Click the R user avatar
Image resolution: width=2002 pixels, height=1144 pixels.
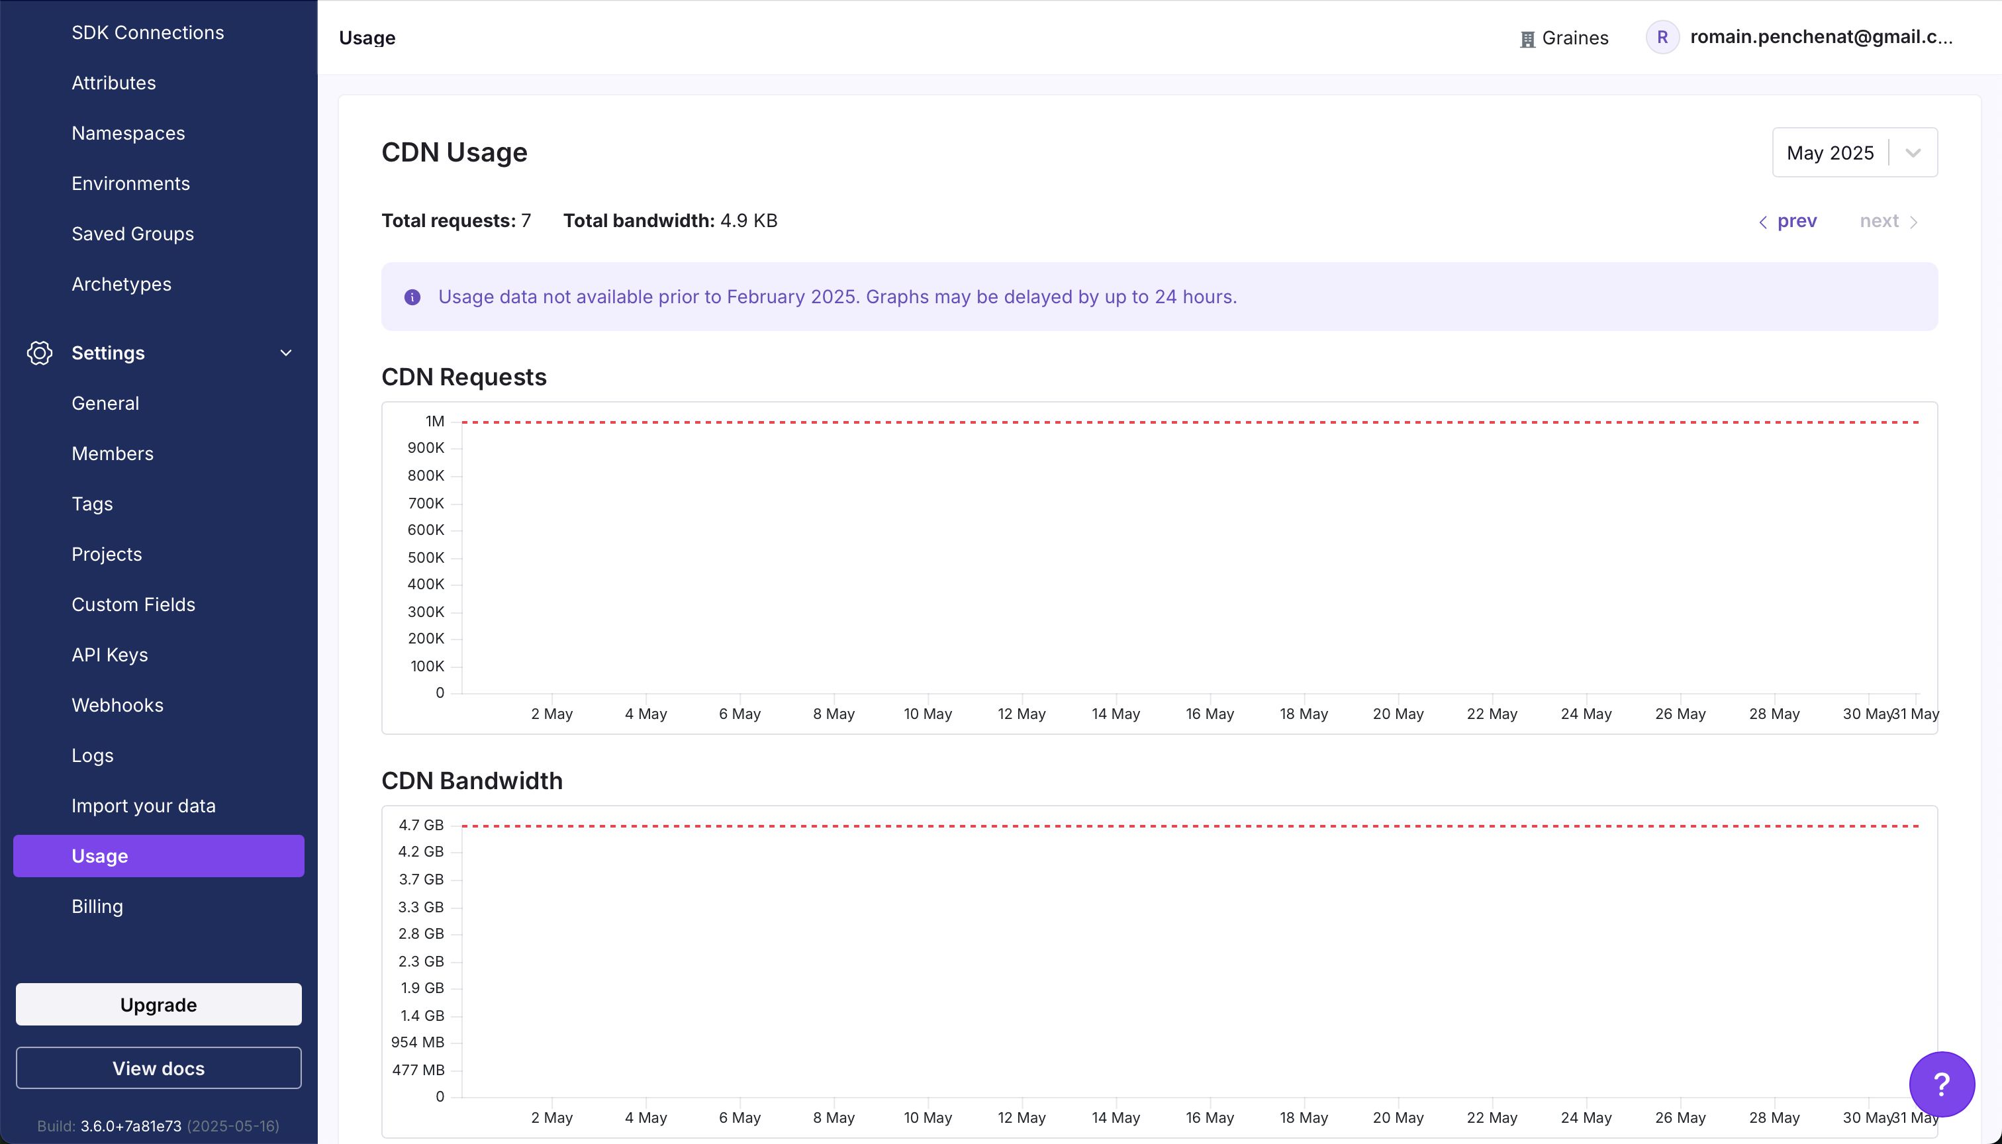pos(1662,37)
